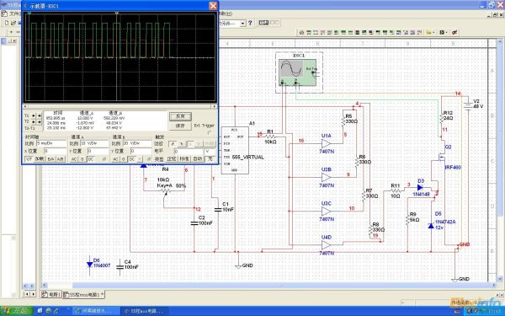Click the Q2 IRF460 MOSFET symbol
Screen dimensions: 505x316
click(x=442, y=157)
